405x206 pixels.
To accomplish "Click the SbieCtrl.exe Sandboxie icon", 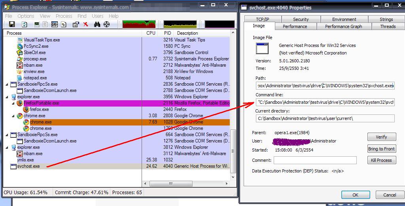I will pos(20,52).
